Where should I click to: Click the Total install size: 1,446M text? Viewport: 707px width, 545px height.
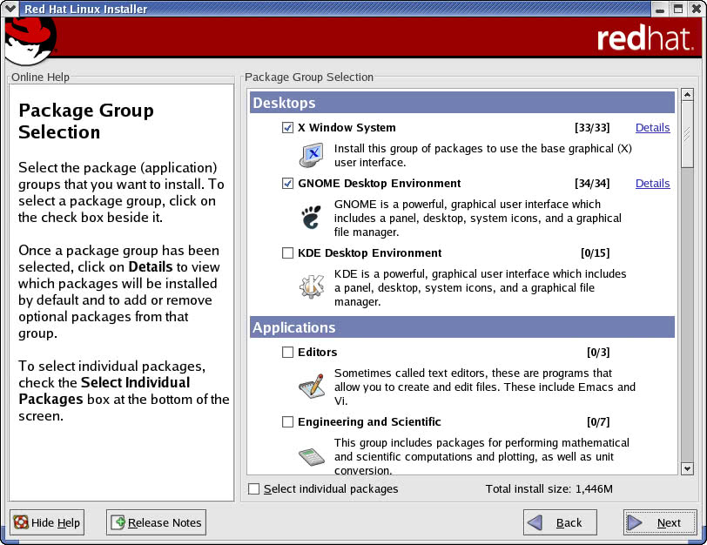point(549,489)
